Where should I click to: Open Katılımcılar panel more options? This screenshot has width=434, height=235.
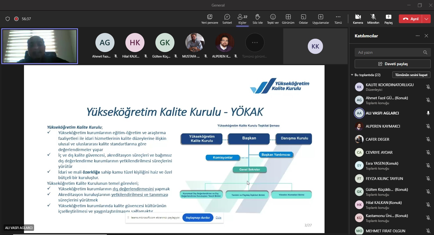click(x=418, y=36)
